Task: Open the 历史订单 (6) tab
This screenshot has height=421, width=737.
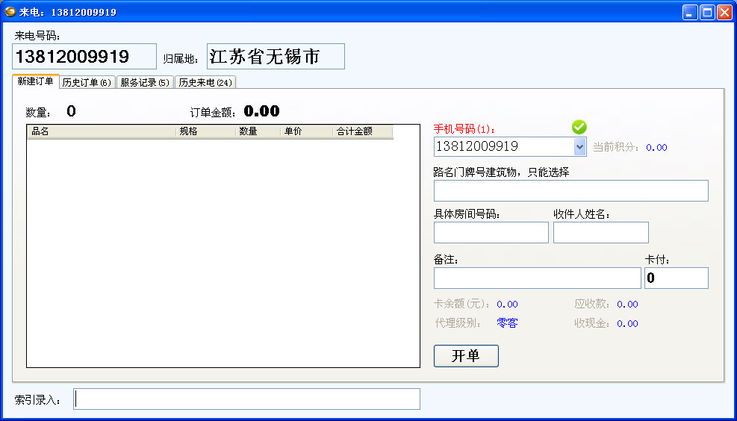Action: [x=87, y=82]
